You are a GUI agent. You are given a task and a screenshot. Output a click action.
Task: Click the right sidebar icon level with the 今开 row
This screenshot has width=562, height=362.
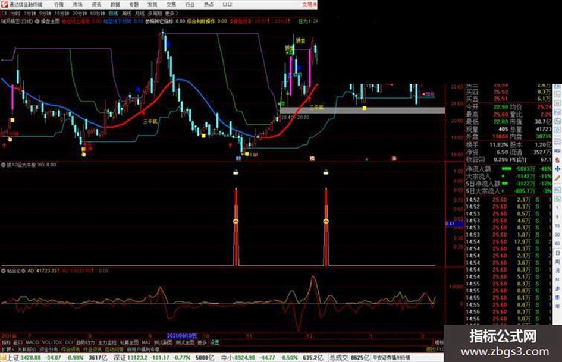coord(557,104)
